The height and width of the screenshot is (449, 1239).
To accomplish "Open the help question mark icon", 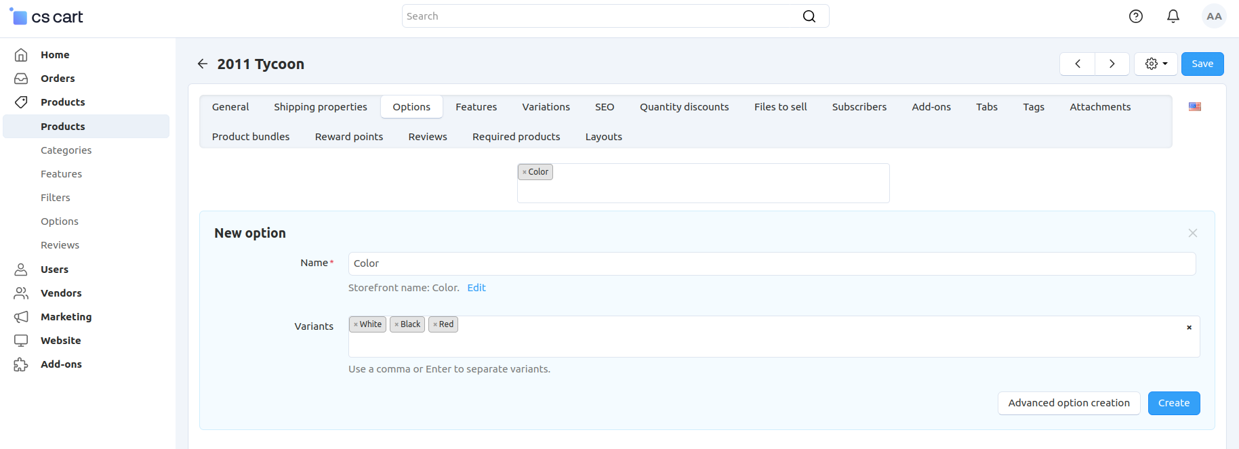I will click(1136, 16).
